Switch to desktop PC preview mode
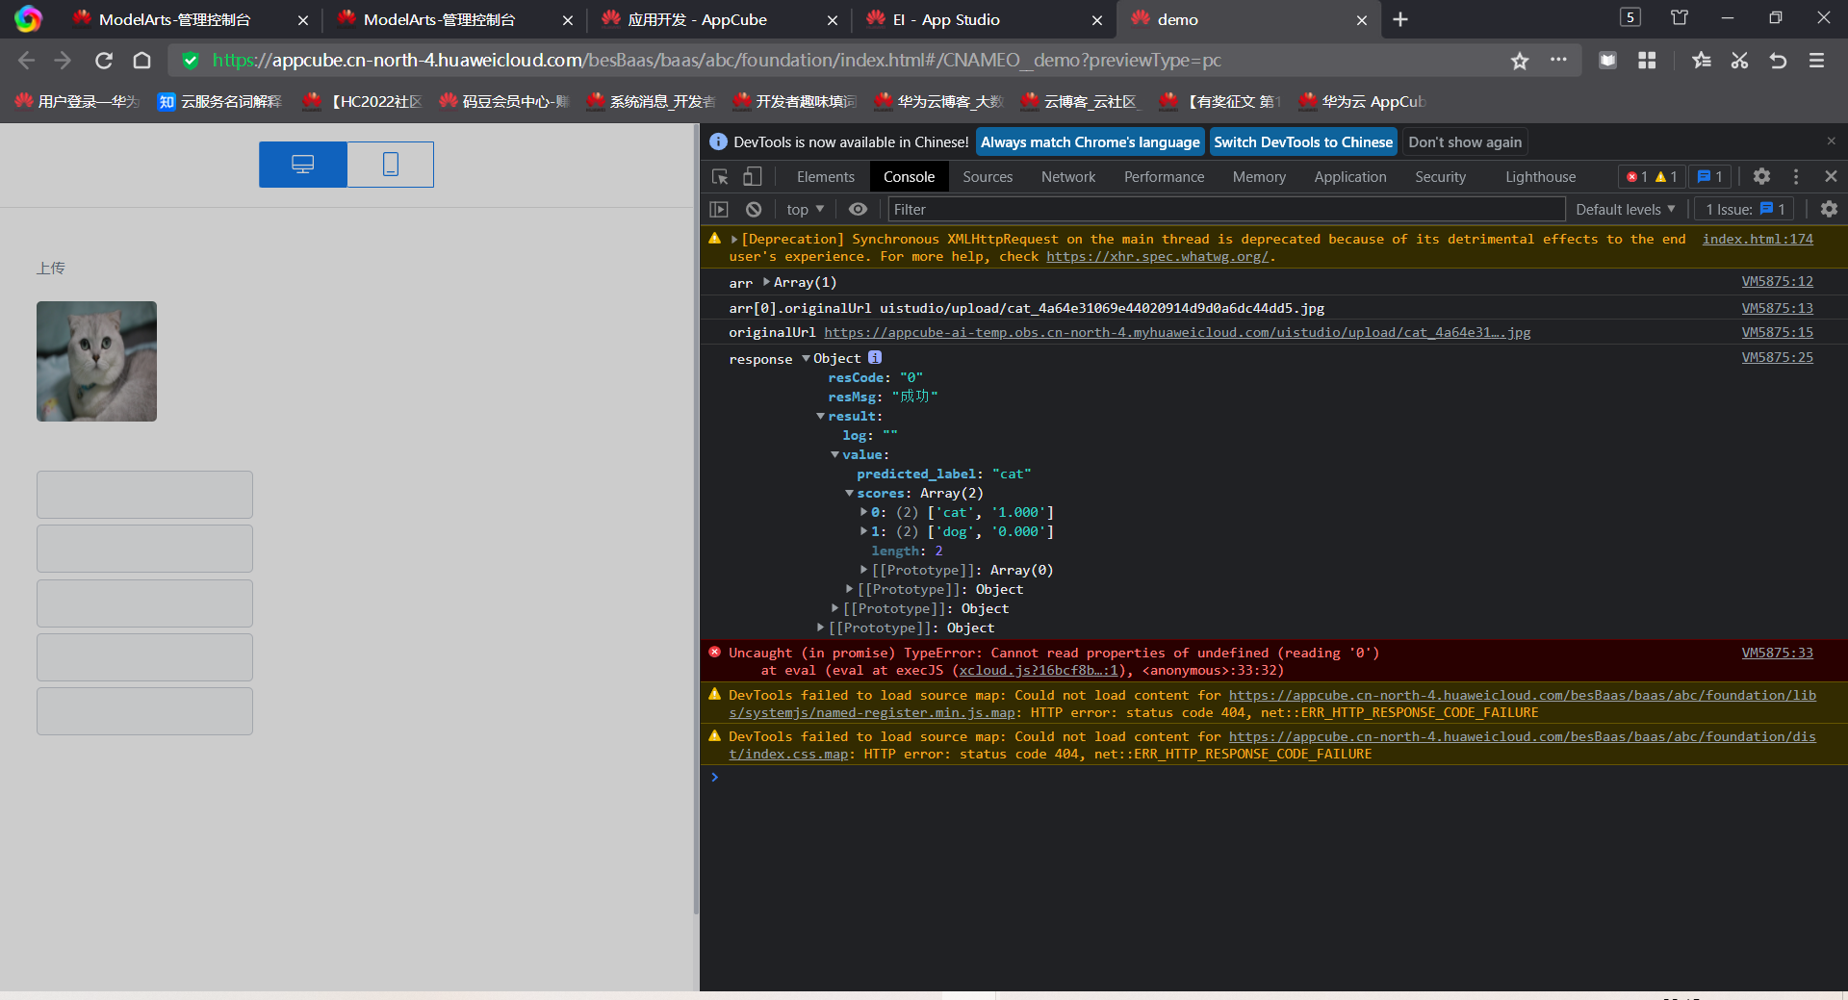 (303, 165)
